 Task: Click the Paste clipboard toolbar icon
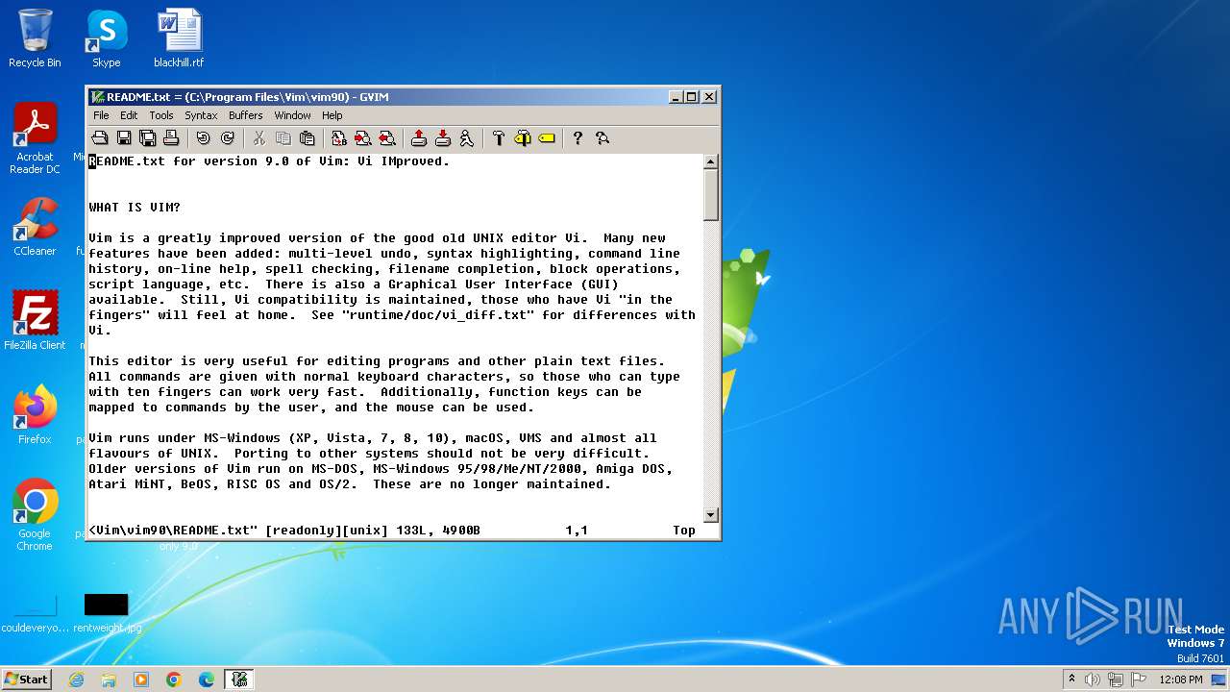click(x=307, y=138)
